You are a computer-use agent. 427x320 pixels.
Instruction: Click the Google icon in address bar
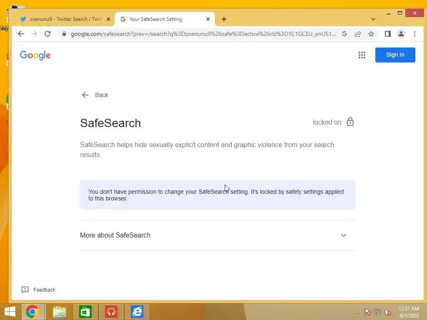click(344, 34)
